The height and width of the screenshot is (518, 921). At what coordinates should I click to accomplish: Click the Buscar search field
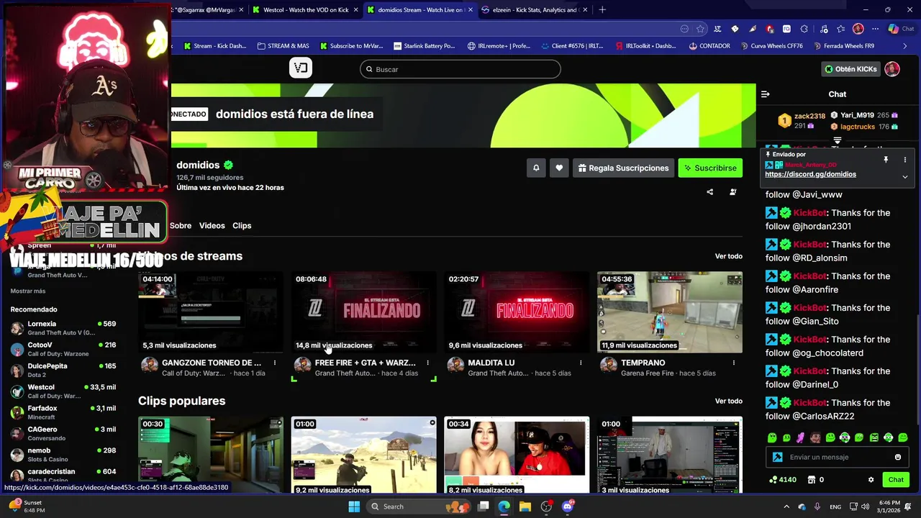460,69
